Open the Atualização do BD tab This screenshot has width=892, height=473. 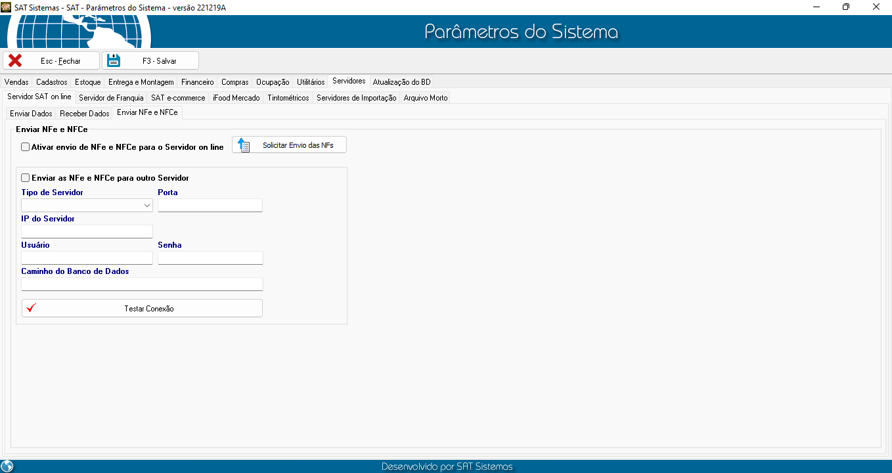click(x=401, y=82)
